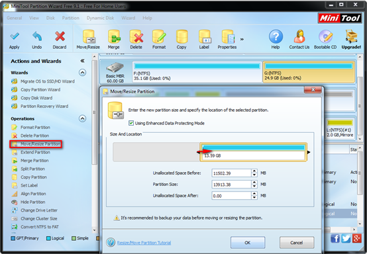Select the F:(NTFS) partition block
This screenshot has width=367, height=254.
[x=197, y=72]
